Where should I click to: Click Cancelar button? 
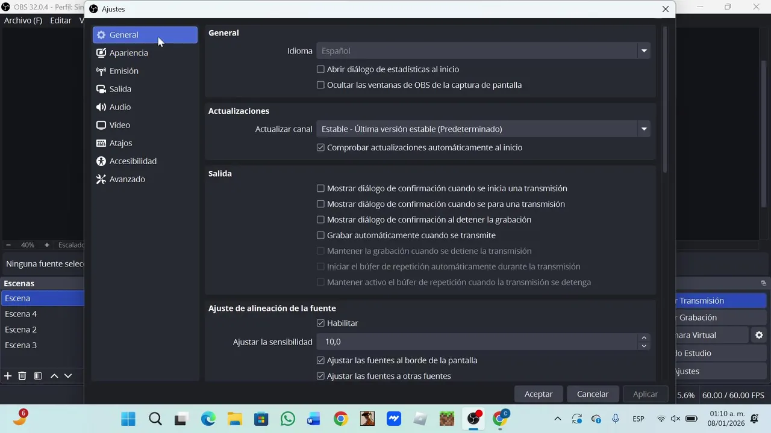(x=593, y=394)
